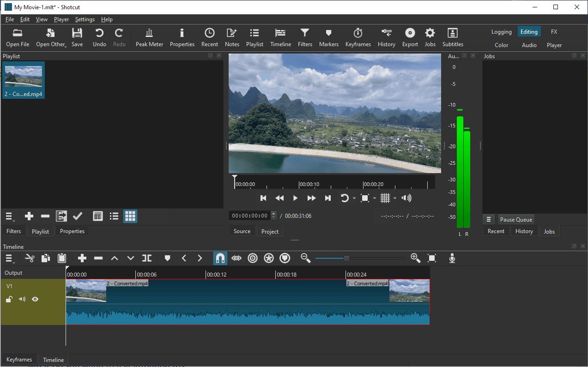
Task: Hide the V1 track with eye icon
Action: click(35, 299)
